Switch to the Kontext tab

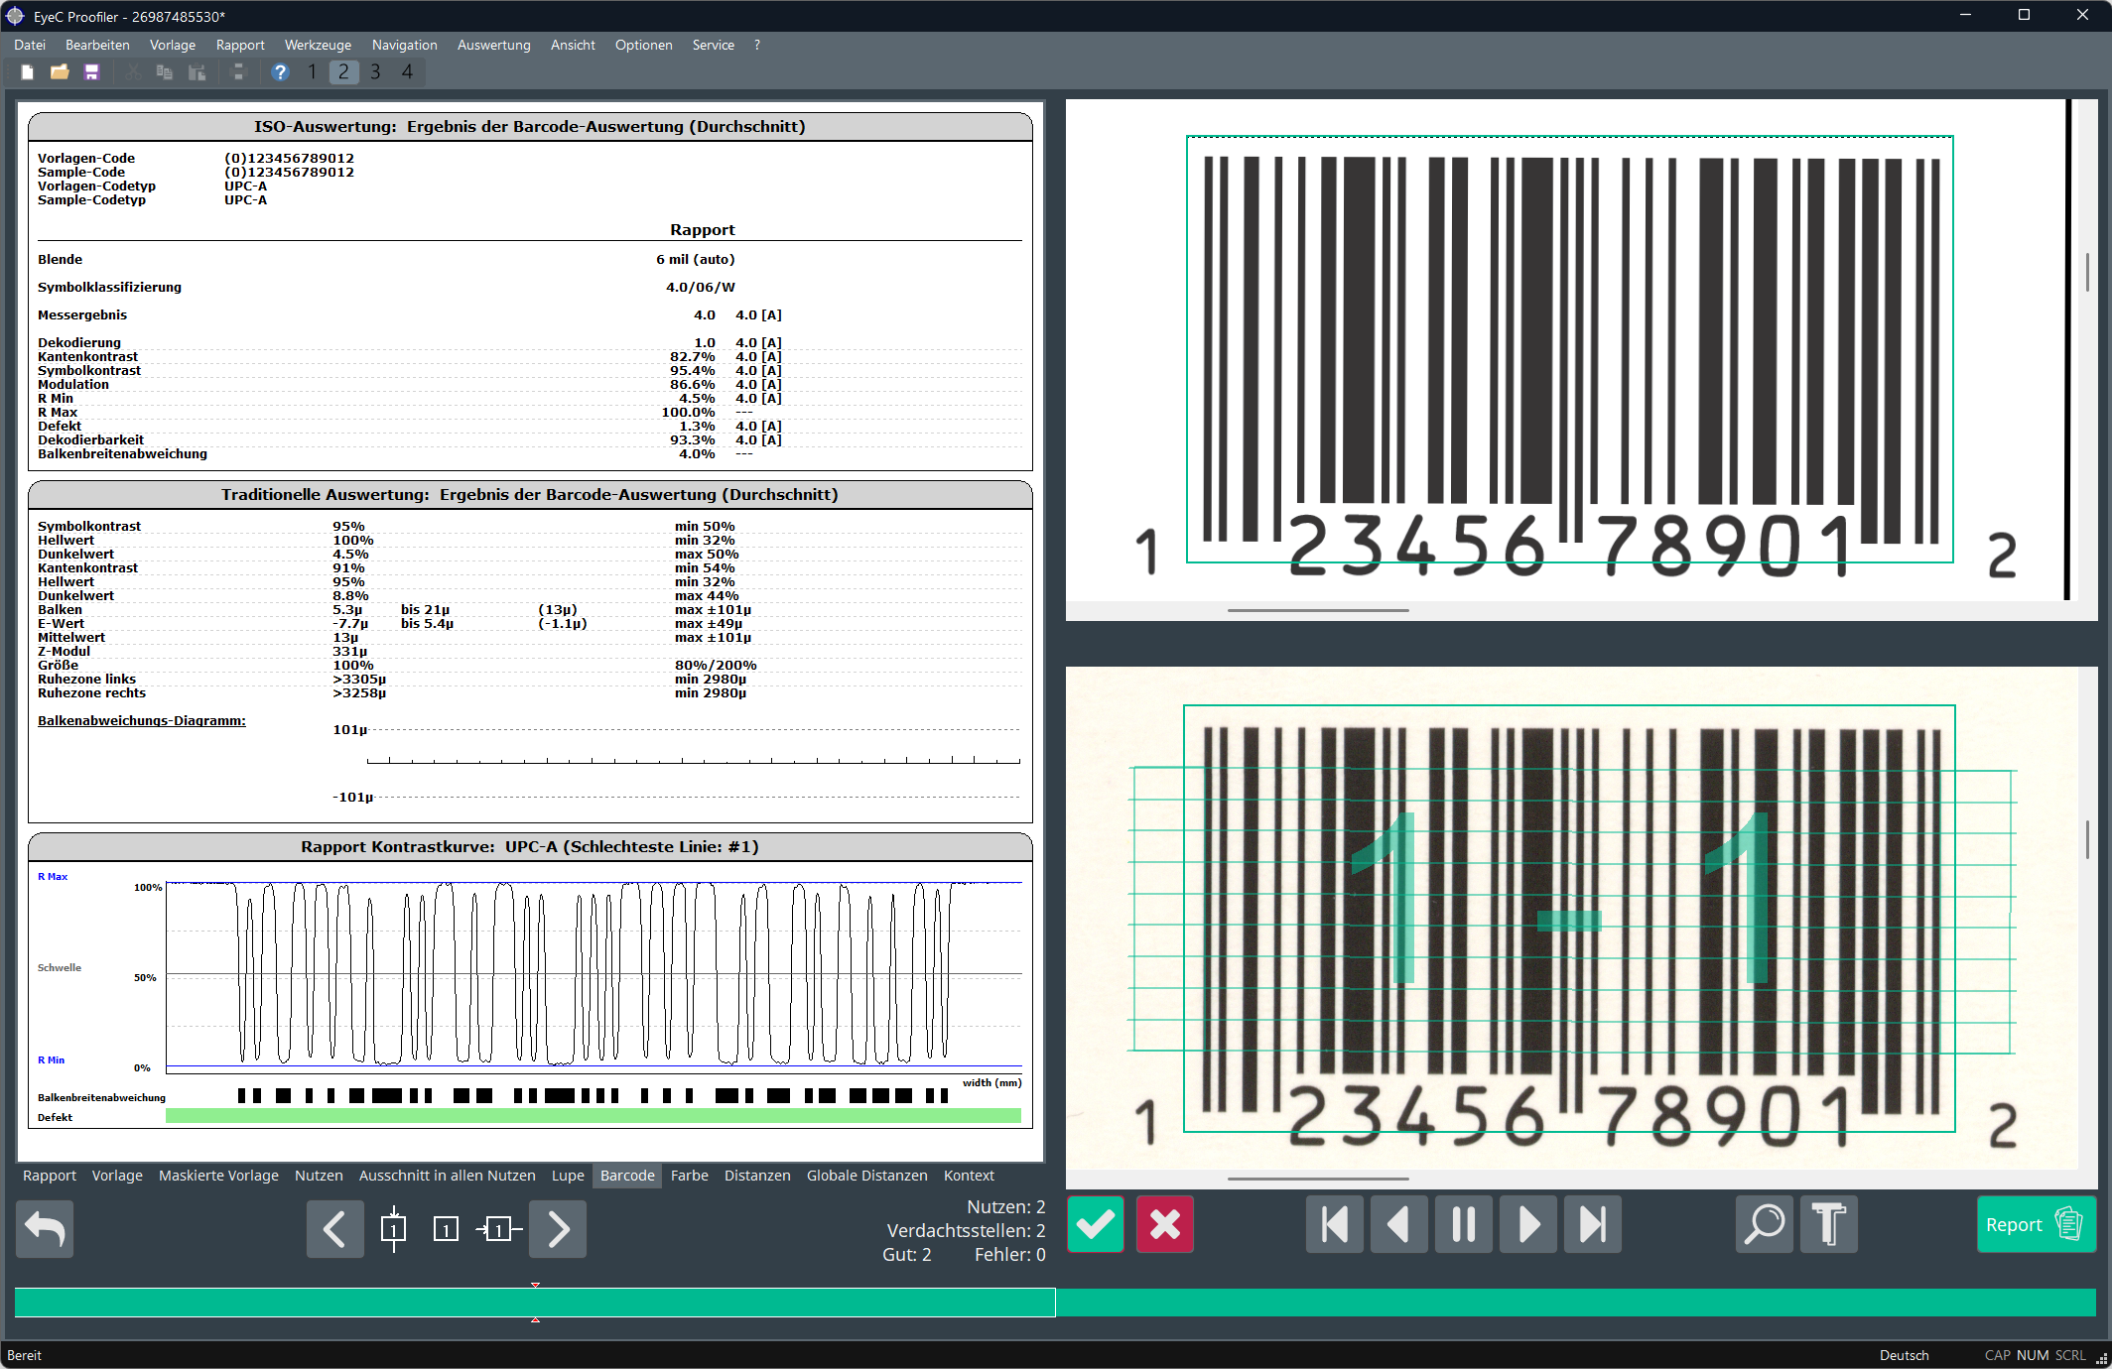point(969,1176)
